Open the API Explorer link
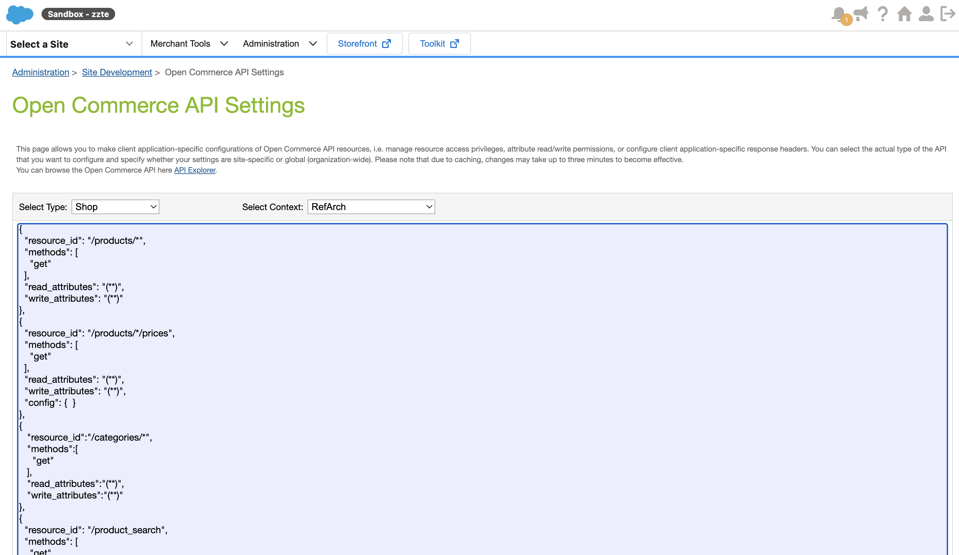The width and height of the screenshot is (959, 555). 195,170
